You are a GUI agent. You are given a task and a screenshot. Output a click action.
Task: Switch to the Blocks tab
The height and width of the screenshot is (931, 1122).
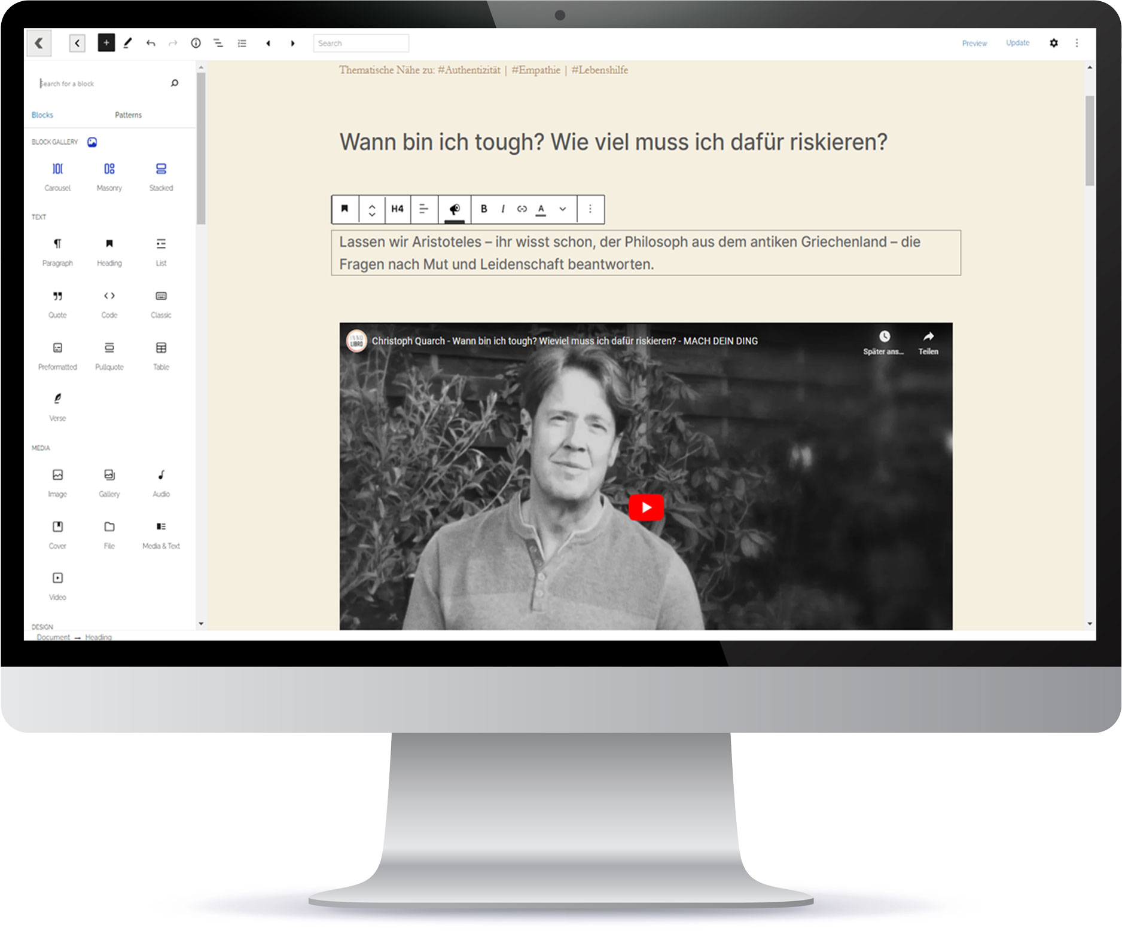point(42,115)
